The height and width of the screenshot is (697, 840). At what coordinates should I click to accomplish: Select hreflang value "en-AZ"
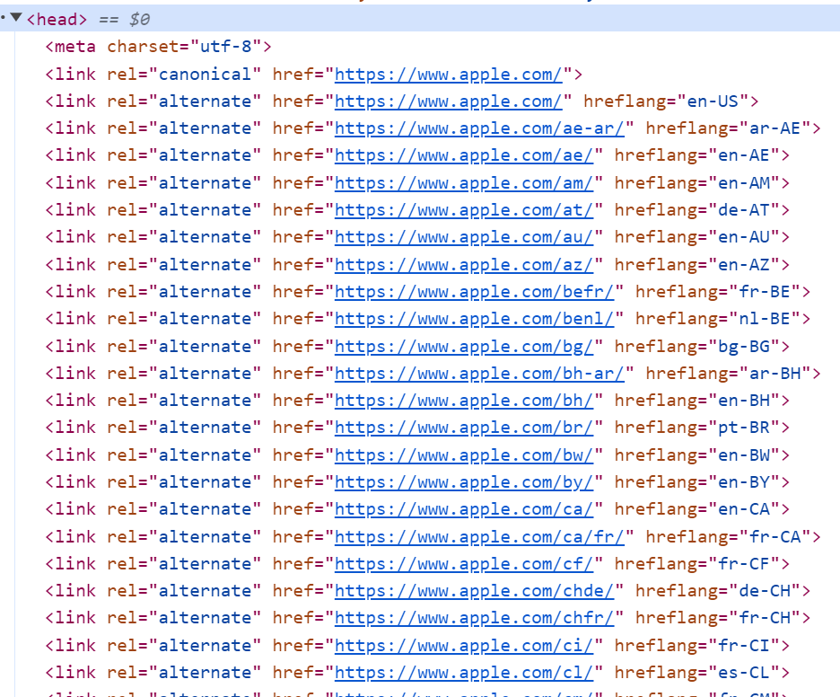744,264
